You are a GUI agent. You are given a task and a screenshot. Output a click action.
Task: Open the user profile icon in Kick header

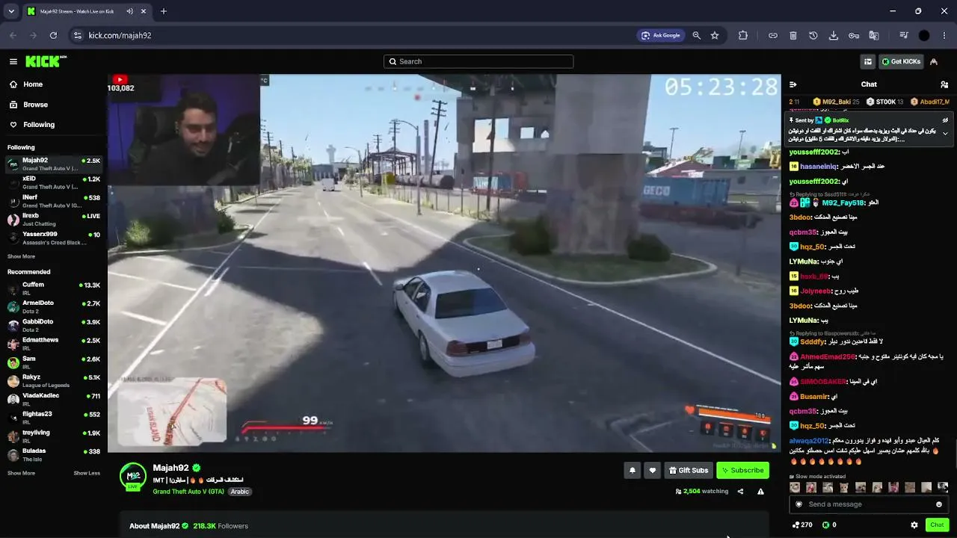(934, 61)
